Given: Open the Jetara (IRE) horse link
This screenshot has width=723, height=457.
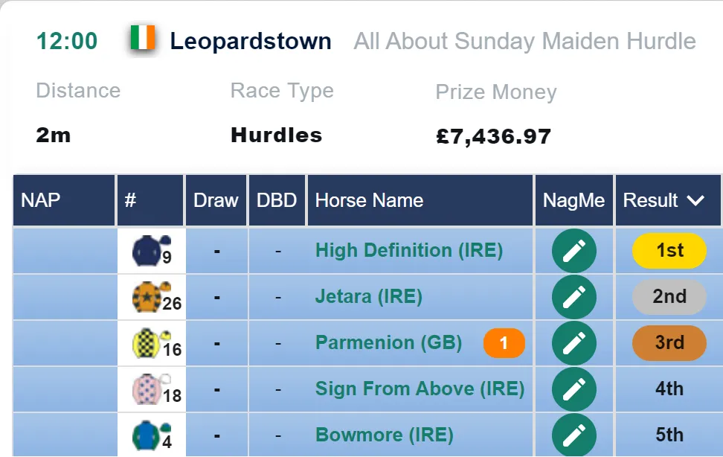Looking at the screenshot, I should (369, 296).
